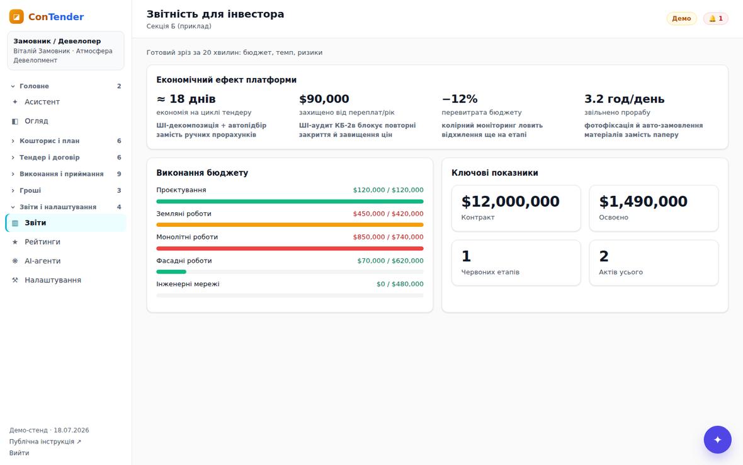Go to the Огляд page
This screenshot has width=743, height=465.
66,122
